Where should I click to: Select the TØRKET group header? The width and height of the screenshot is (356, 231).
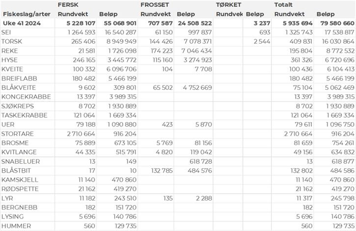228,4
